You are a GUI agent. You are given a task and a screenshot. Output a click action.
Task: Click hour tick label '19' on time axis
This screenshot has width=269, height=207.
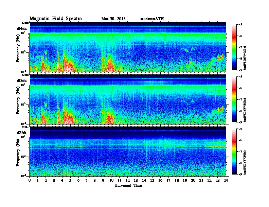(x=185, y=180)
